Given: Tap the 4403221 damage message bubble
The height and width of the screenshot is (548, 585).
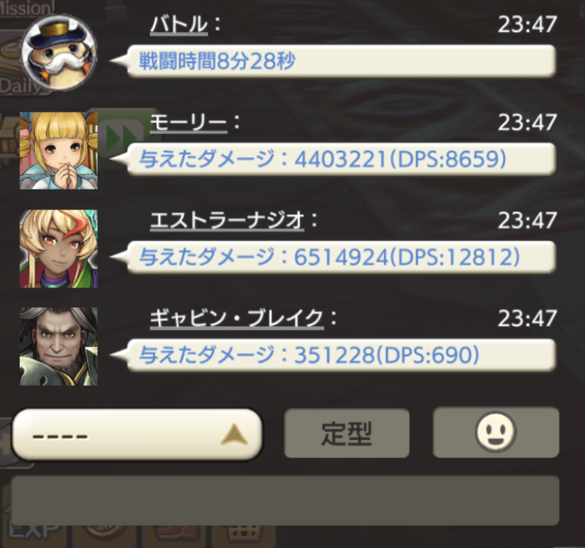Looking at the screenshot, I should tap(341, 159).
